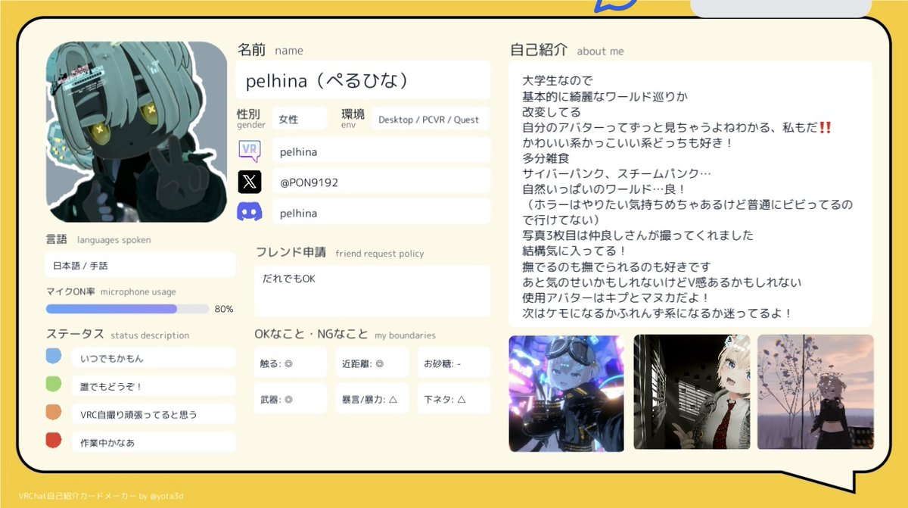The image size is (908, 508).
Task: Click the line 多分雑食
Action: (546, 158)
